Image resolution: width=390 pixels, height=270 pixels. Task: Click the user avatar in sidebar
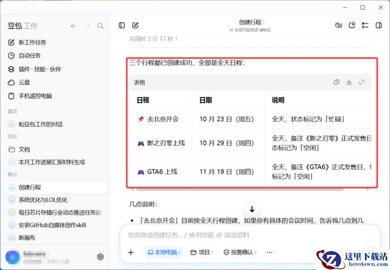click(12, 257)
